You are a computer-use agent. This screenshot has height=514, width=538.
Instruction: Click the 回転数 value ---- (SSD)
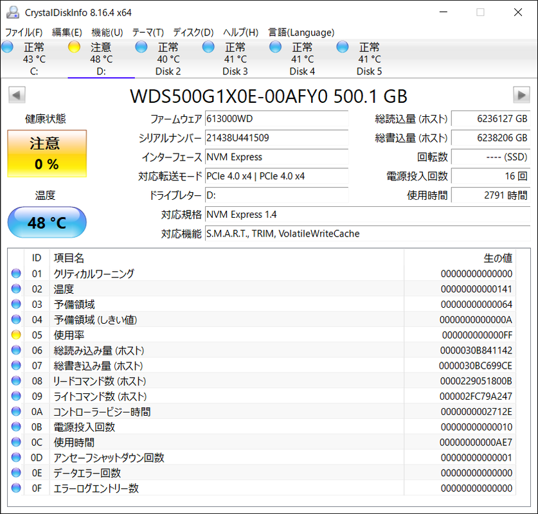[490, 157]
